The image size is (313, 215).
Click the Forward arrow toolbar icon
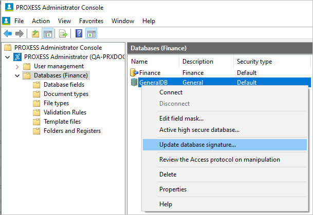click(x=20, y=33)
